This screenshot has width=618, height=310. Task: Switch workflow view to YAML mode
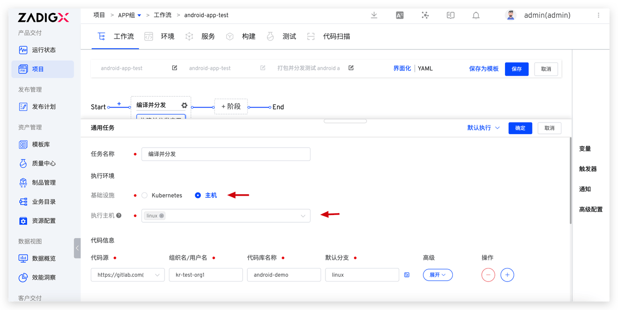point(425,68)
